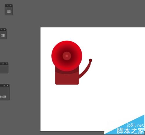This screenshot has height=135, width=145.
Task: Expand the 查找器 panel with double arrows
Action: point(4,85)
